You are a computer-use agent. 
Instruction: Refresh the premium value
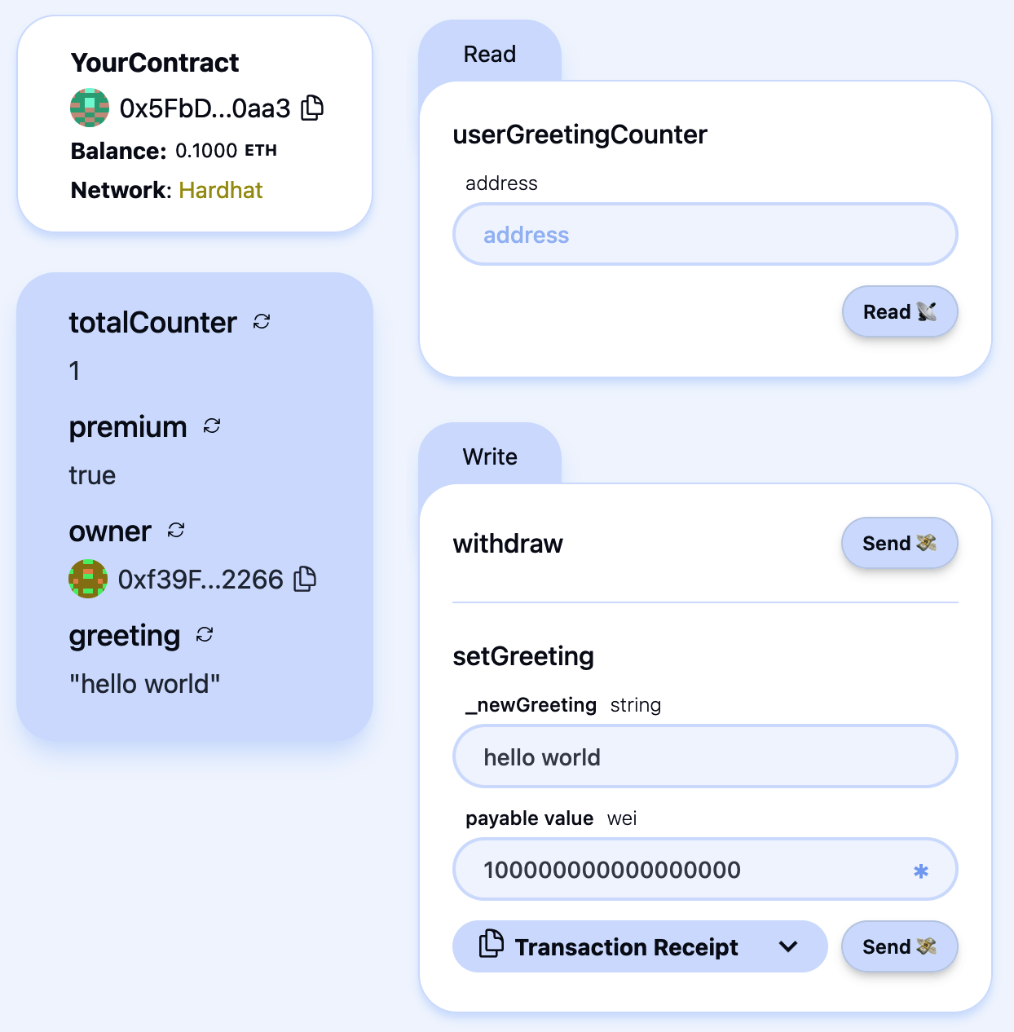pos(211,426)
